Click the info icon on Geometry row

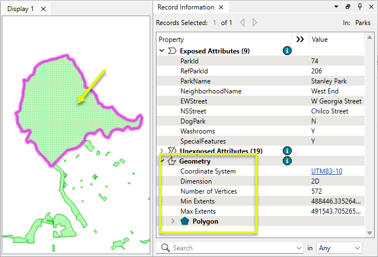287,161
